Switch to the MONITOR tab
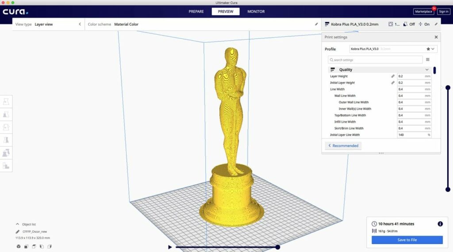This screenshot has height=252, width=453. tap(256, 11)
